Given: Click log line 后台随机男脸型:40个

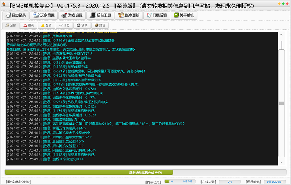Looking at the screenshot, I should tap(45, 141).
